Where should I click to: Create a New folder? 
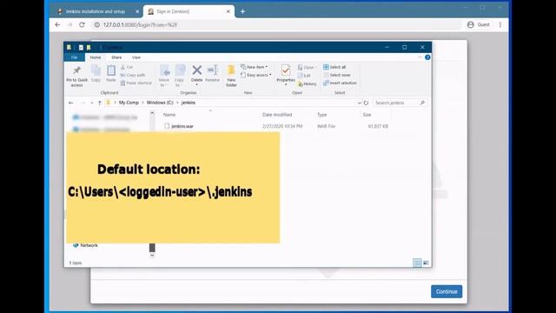pyautogui.click(x=231, y=76)
